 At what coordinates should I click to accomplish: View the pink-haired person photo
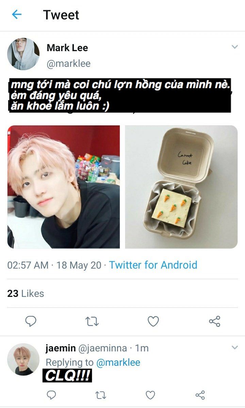(x=64, y=187)
